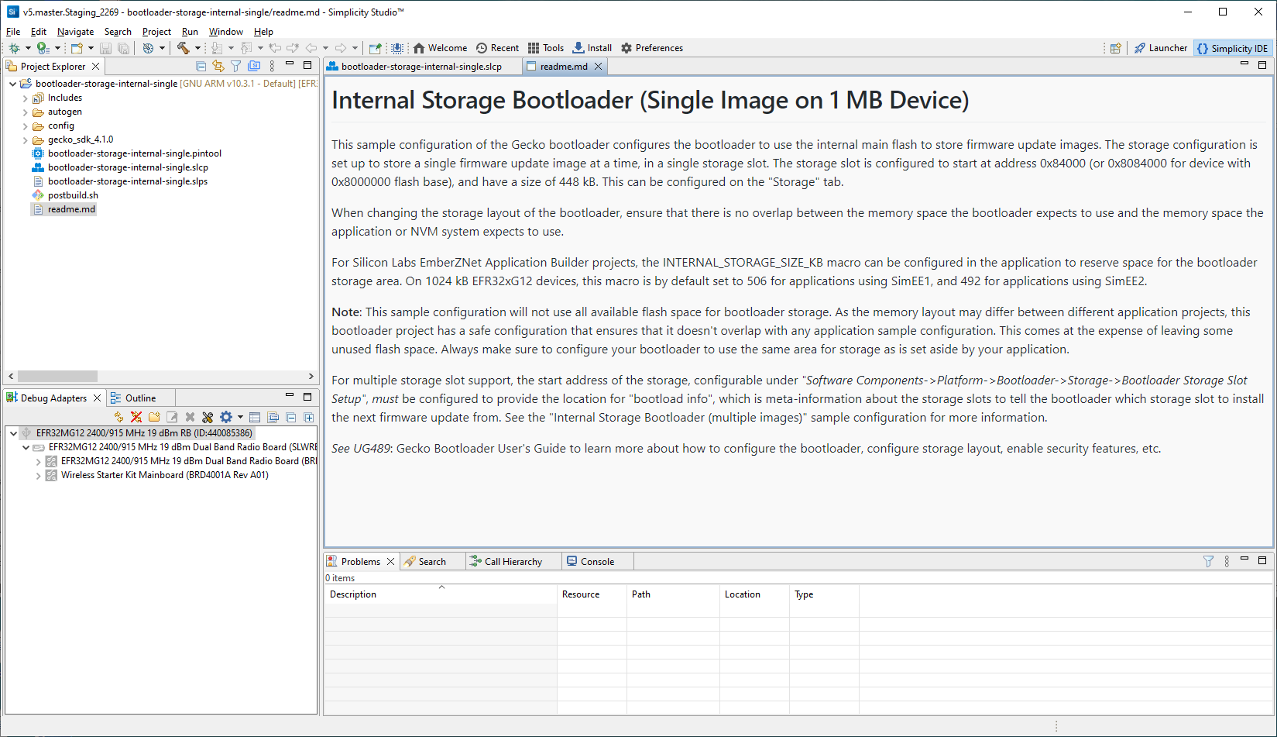
Task: Collapse all in Project Explorer
Action: [x=201, y=67]
